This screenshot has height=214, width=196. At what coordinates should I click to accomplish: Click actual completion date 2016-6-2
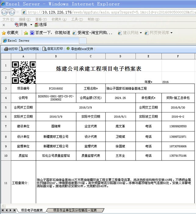click(x=178, y=117)
